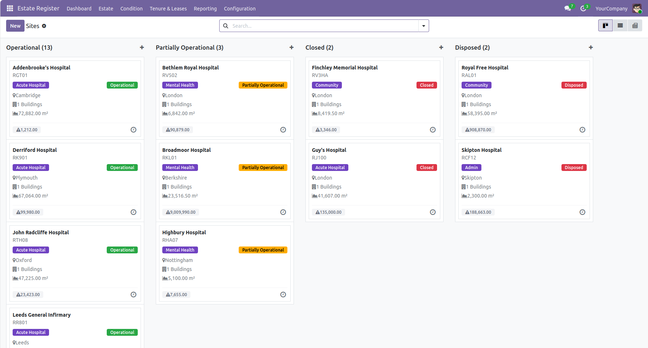Open activity clock on Skipton Hospital card

click(x=582, y=212)
